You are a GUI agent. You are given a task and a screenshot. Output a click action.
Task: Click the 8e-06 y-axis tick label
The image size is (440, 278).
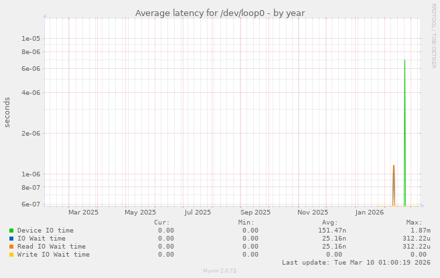(x=31, y=52)
